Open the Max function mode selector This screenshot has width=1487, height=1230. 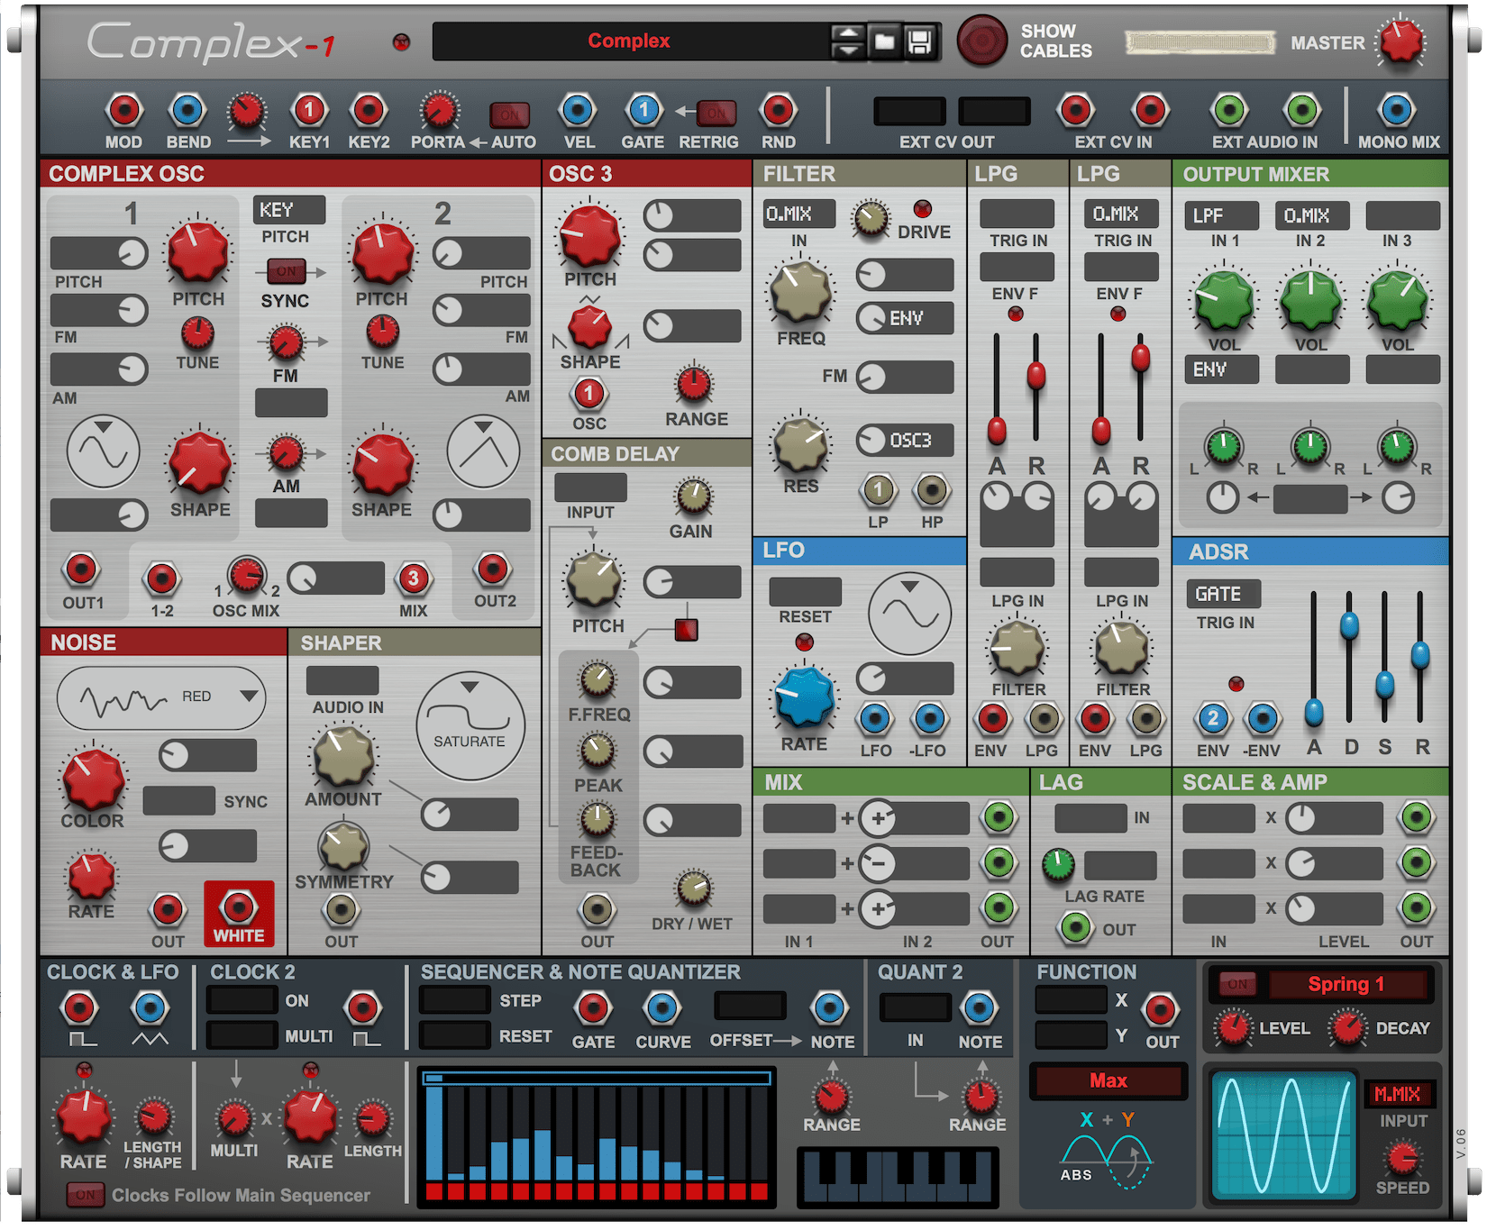[x=1108, y=1080]
